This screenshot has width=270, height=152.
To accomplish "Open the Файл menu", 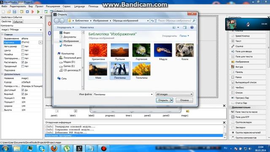I will [x=4, y=6].
